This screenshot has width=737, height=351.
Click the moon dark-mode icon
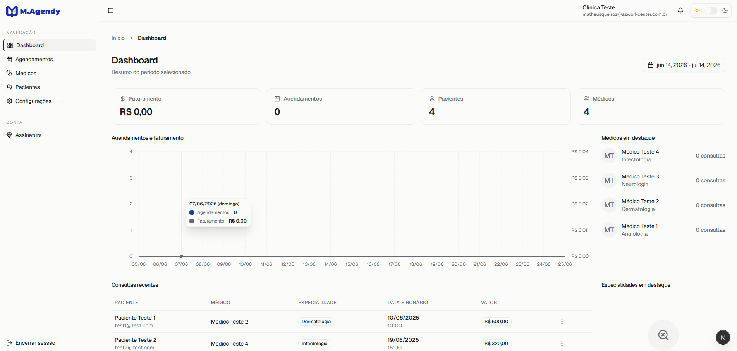[725, 10]
